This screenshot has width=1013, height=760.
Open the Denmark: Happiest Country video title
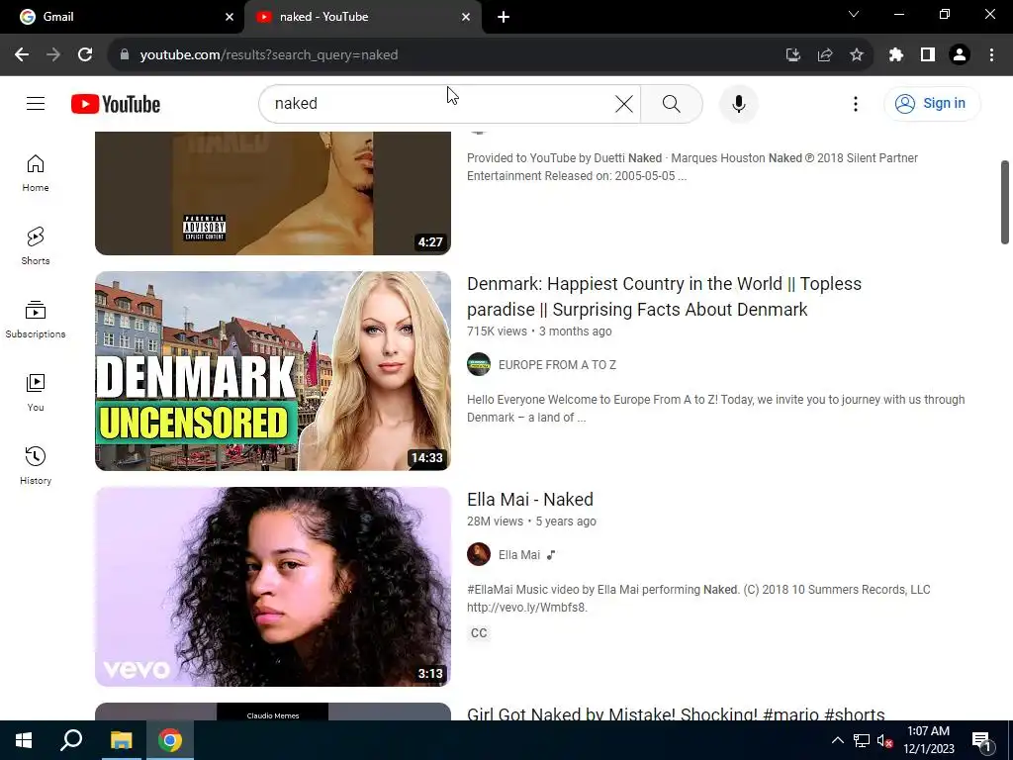click(664, 297)
